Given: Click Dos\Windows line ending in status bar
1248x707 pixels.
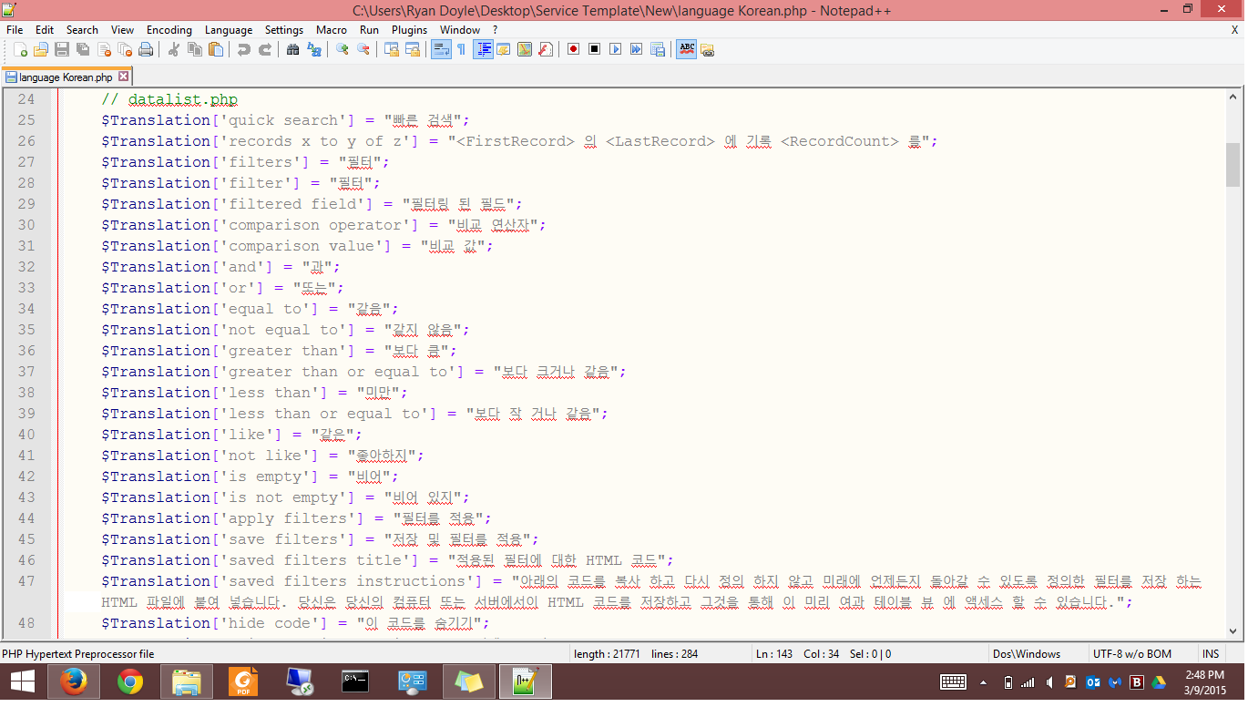Looking at the screenshot, I should coord(1027,654).
